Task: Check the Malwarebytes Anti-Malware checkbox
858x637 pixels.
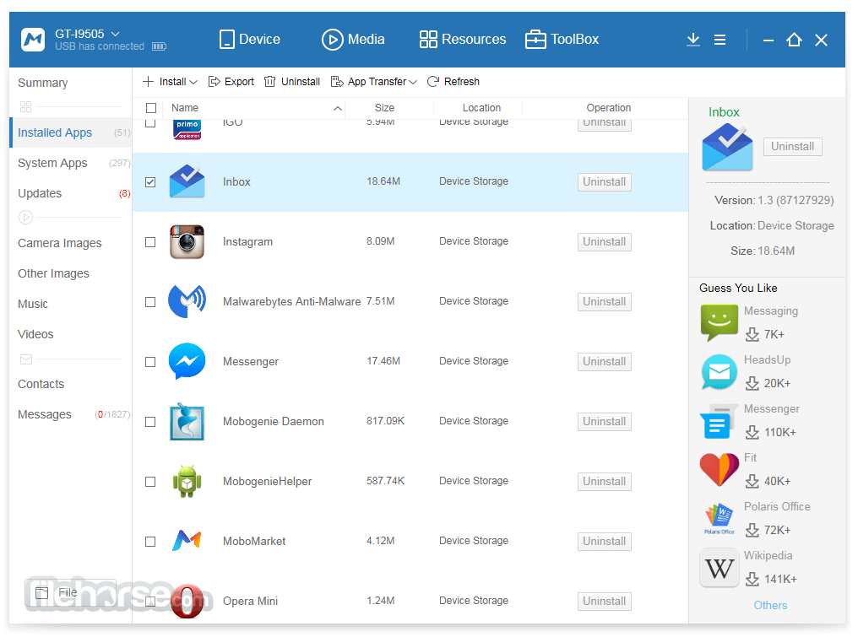Action: click(150, 302)
